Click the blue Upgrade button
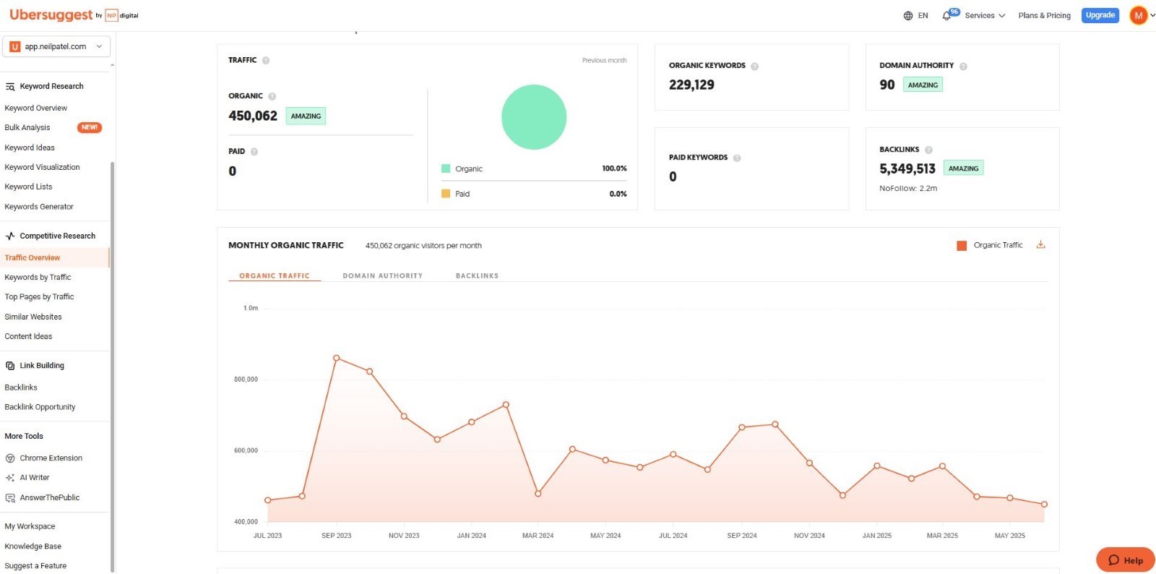 click(1100, 15)
